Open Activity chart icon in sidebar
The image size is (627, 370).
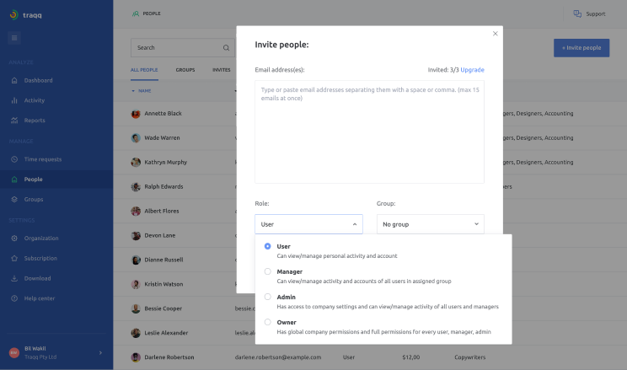(x=14, y=100)
